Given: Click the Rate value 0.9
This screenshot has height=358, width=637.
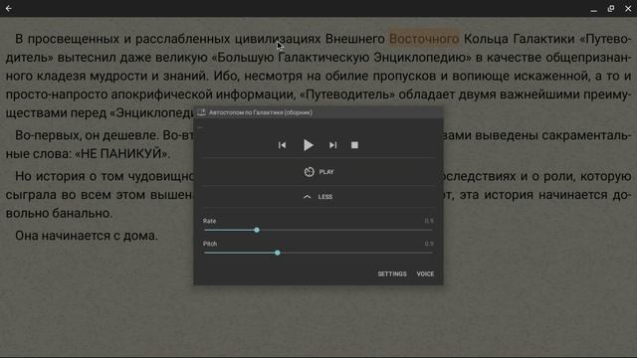Looking at the screenshot, I should (x=429, y=221).
